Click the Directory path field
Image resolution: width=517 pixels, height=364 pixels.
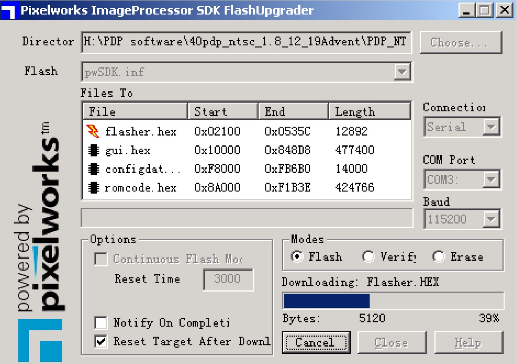(x=247, y=42)
